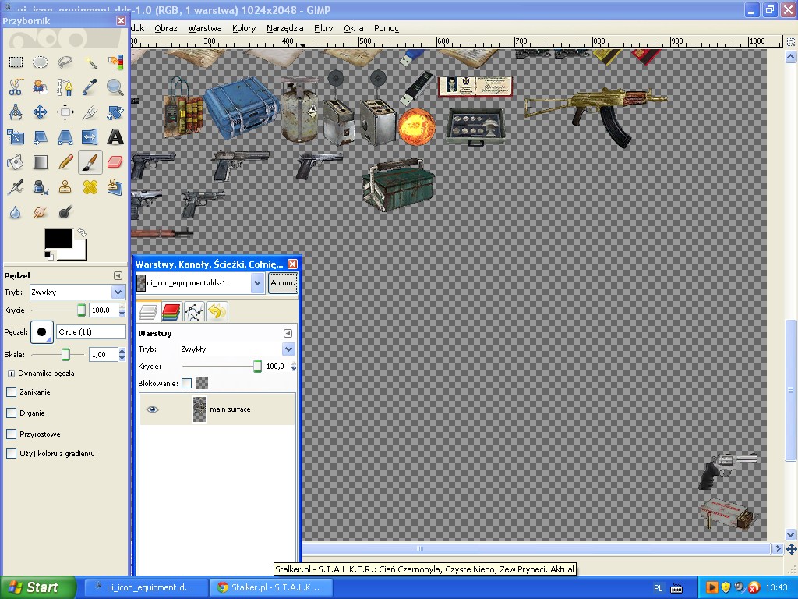Open the Kolory menu
This screenshot has height=599, width=798.
point(244,28)
